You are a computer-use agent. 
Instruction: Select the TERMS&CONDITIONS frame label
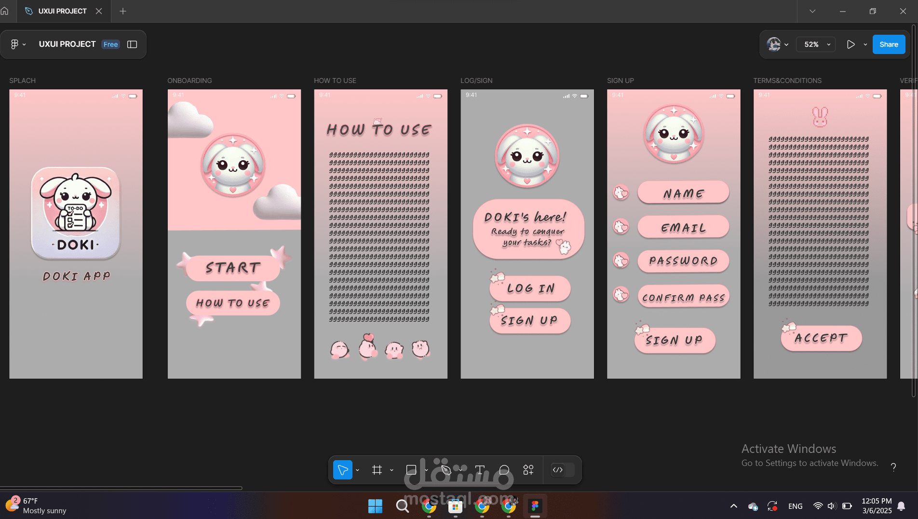(x=787, y=81)
